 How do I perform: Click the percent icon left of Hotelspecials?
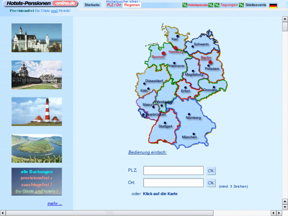coord(185,5)
